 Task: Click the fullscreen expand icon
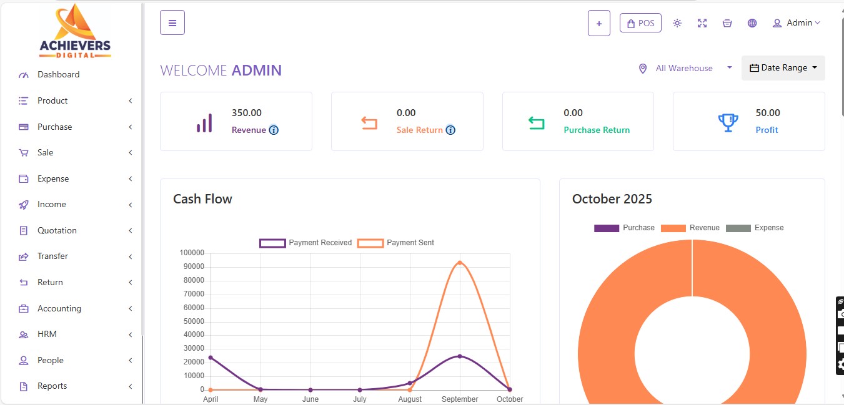coord(702,22)
